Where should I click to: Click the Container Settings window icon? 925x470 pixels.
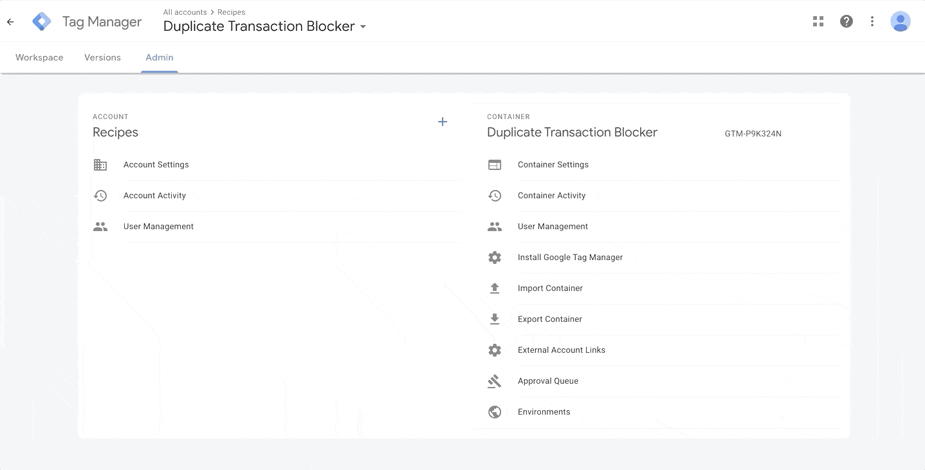pos(495,165)
